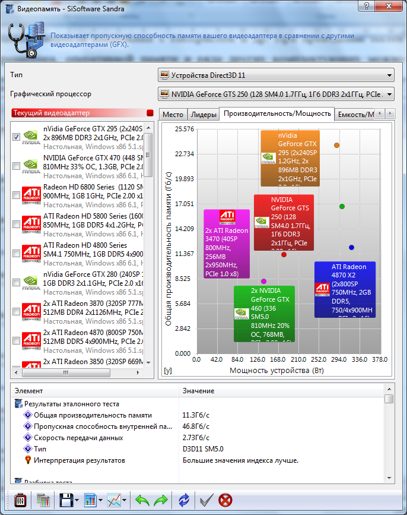Click the stethoscope module icon in header

26,40
